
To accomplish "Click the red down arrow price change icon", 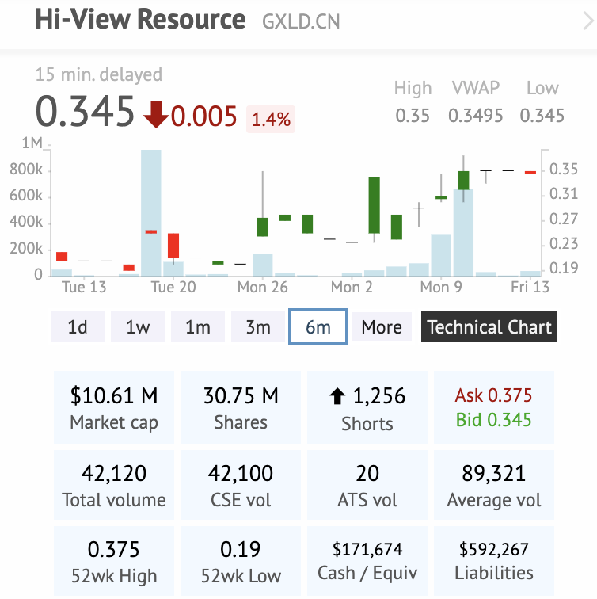I will pyautogui.click(x=156, y=115).
